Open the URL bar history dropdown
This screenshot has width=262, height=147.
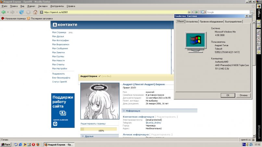[192, 12]
